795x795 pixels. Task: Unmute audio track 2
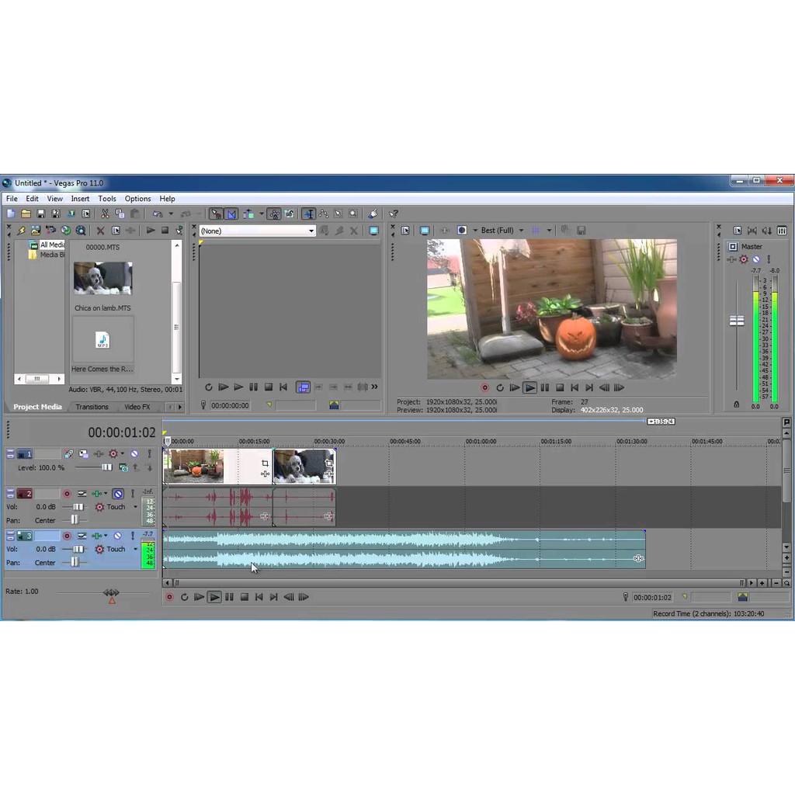pyautogui.click(x=118, y=494)
